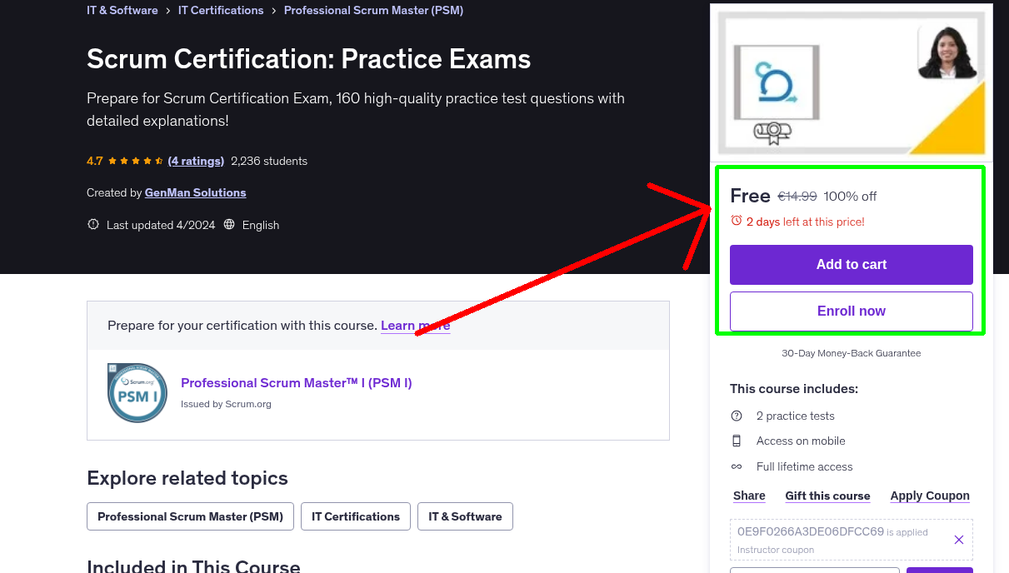Select the IT & Software related topic
This screenshot has width=1009, height=573.
[x=465, y=516]
